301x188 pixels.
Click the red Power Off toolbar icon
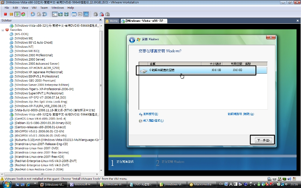tap(5, 14)
